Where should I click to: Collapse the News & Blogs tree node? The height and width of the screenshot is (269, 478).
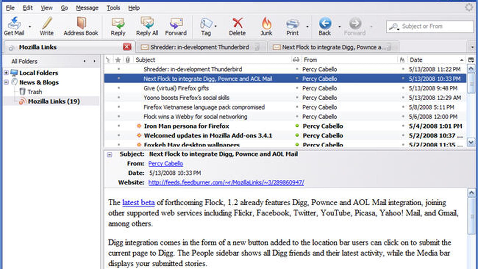pos(6,82)
